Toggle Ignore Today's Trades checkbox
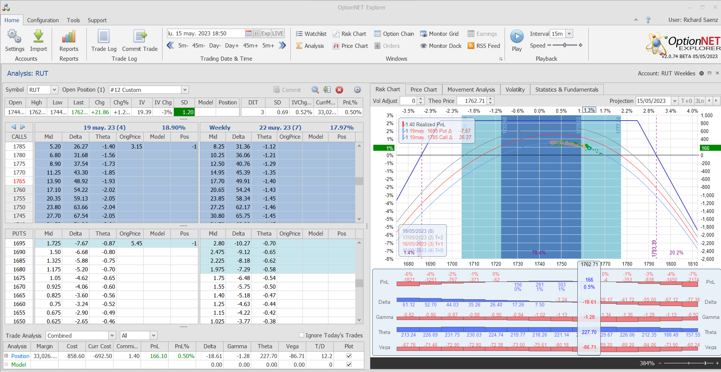Viewport: 721px width, 372px height. pos(301,335)
